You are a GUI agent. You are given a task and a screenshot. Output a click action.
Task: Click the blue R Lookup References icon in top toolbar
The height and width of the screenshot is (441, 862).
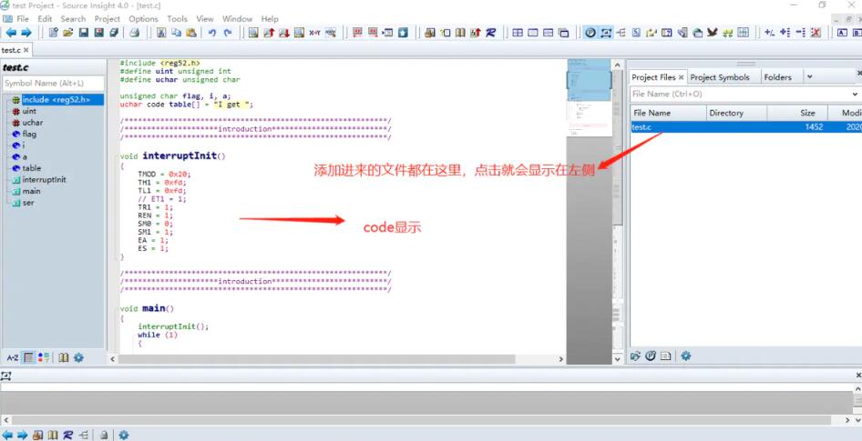tap(491, 33)
